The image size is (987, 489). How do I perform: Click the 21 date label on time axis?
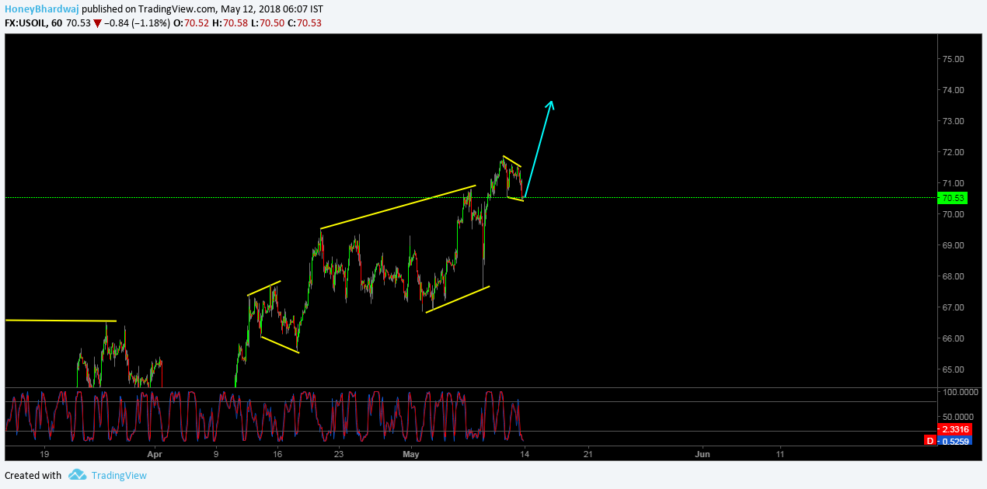point(588,454)
